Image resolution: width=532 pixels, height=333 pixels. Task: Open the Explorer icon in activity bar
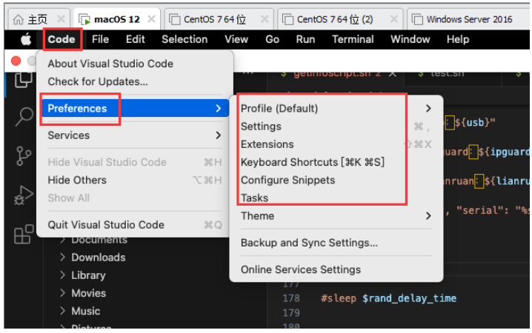coord(24,80)
